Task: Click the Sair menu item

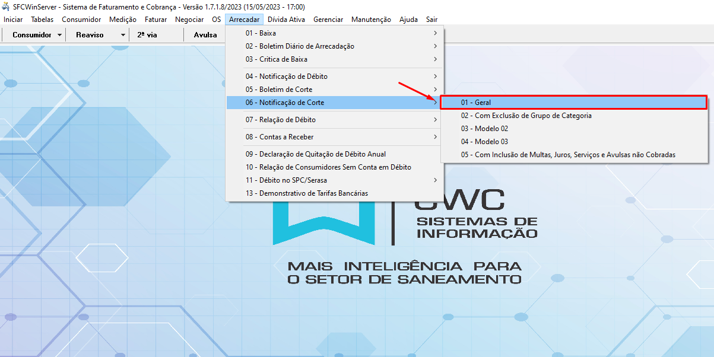Action: pos(431,20)
